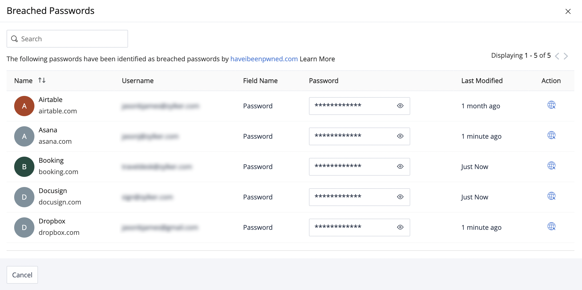
Task: Open the Asana website action icon
Action: pyautogui.click(x=551, y=135)
